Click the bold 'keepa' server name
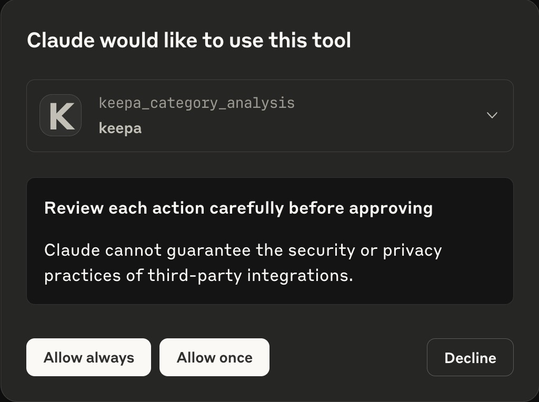 pyautogui.click(x=120, y=128)
